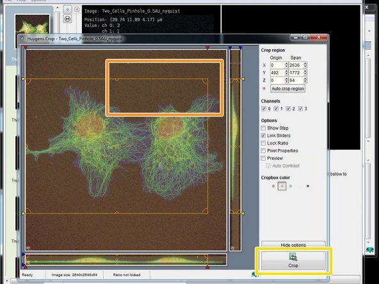Pick the blue cropbox color
Screen dimensions: 379x284
coord(291,186)
